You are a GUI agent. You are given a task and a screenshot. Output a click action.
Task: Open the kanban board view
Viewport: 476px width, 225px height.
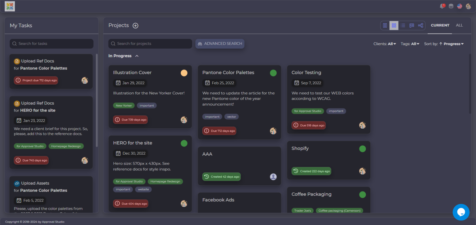tap(412, 25)
